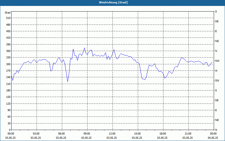Click the 'Windrichtung [Grad]' chart title
225x141 pixels.
(113, 3)
